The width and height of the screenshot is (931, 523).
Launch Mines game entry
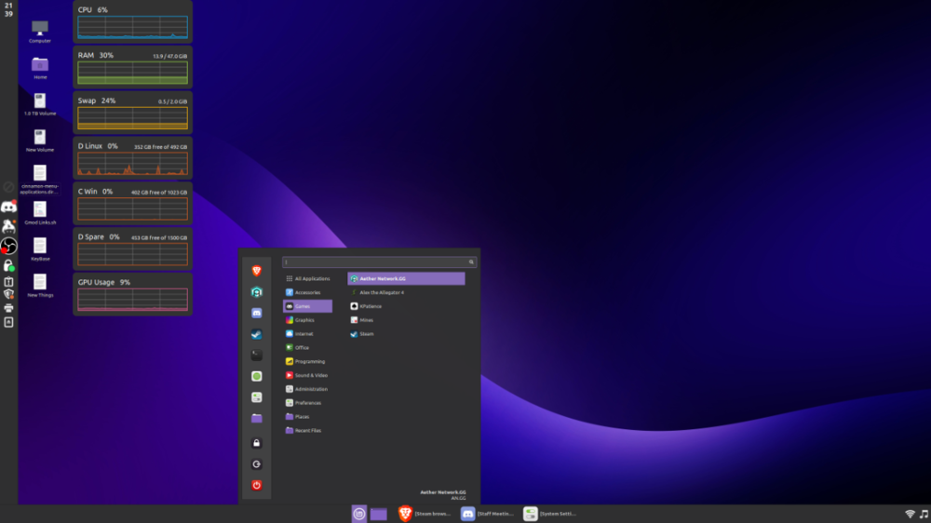(366, 320)
